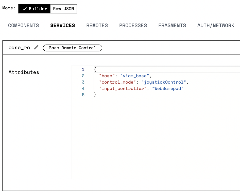Open the FRAGMENTS tab

[x=172, y=25]
